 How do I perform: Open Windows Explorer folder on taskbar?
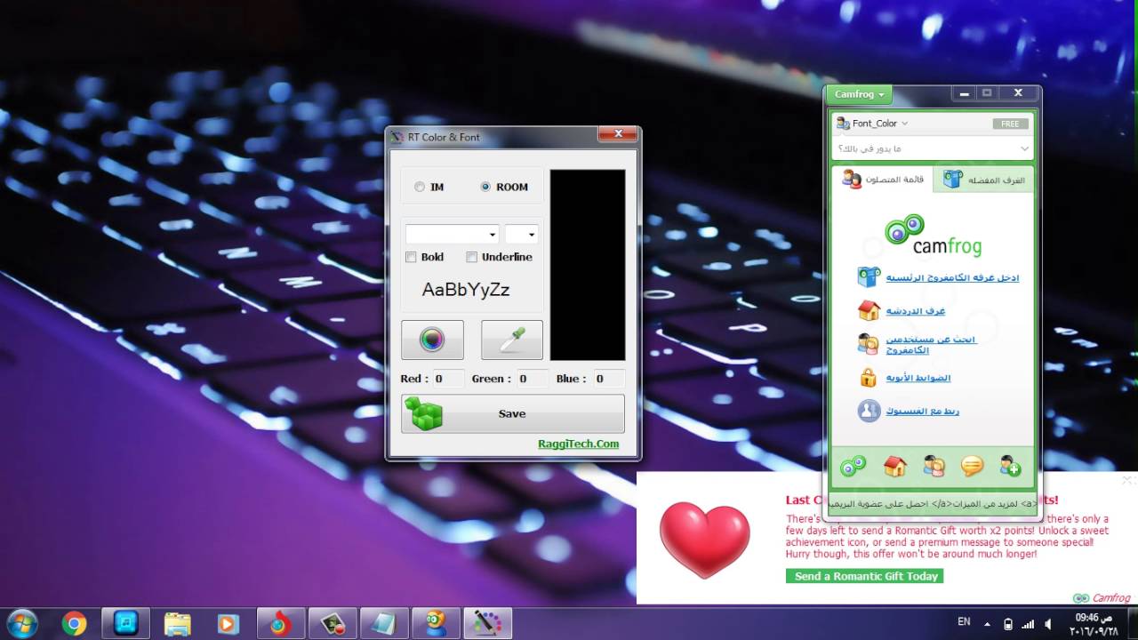coord(178,624)
